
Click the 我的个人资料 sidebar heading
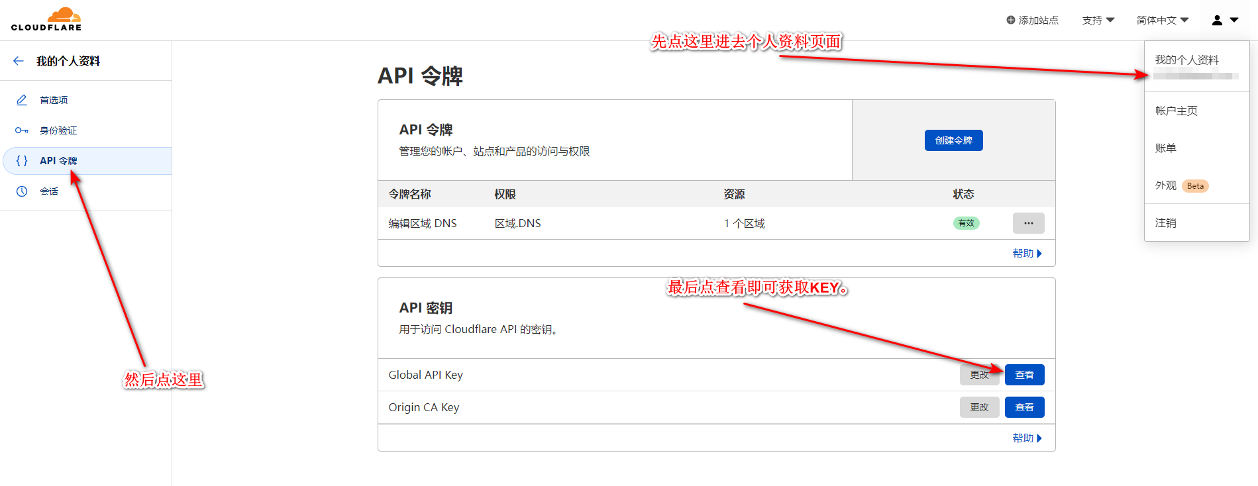pos(68,61)
